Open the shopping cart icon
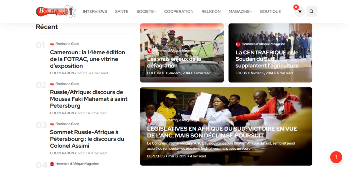The width and height of the screenshot is (348, 169). click(300, 12)
